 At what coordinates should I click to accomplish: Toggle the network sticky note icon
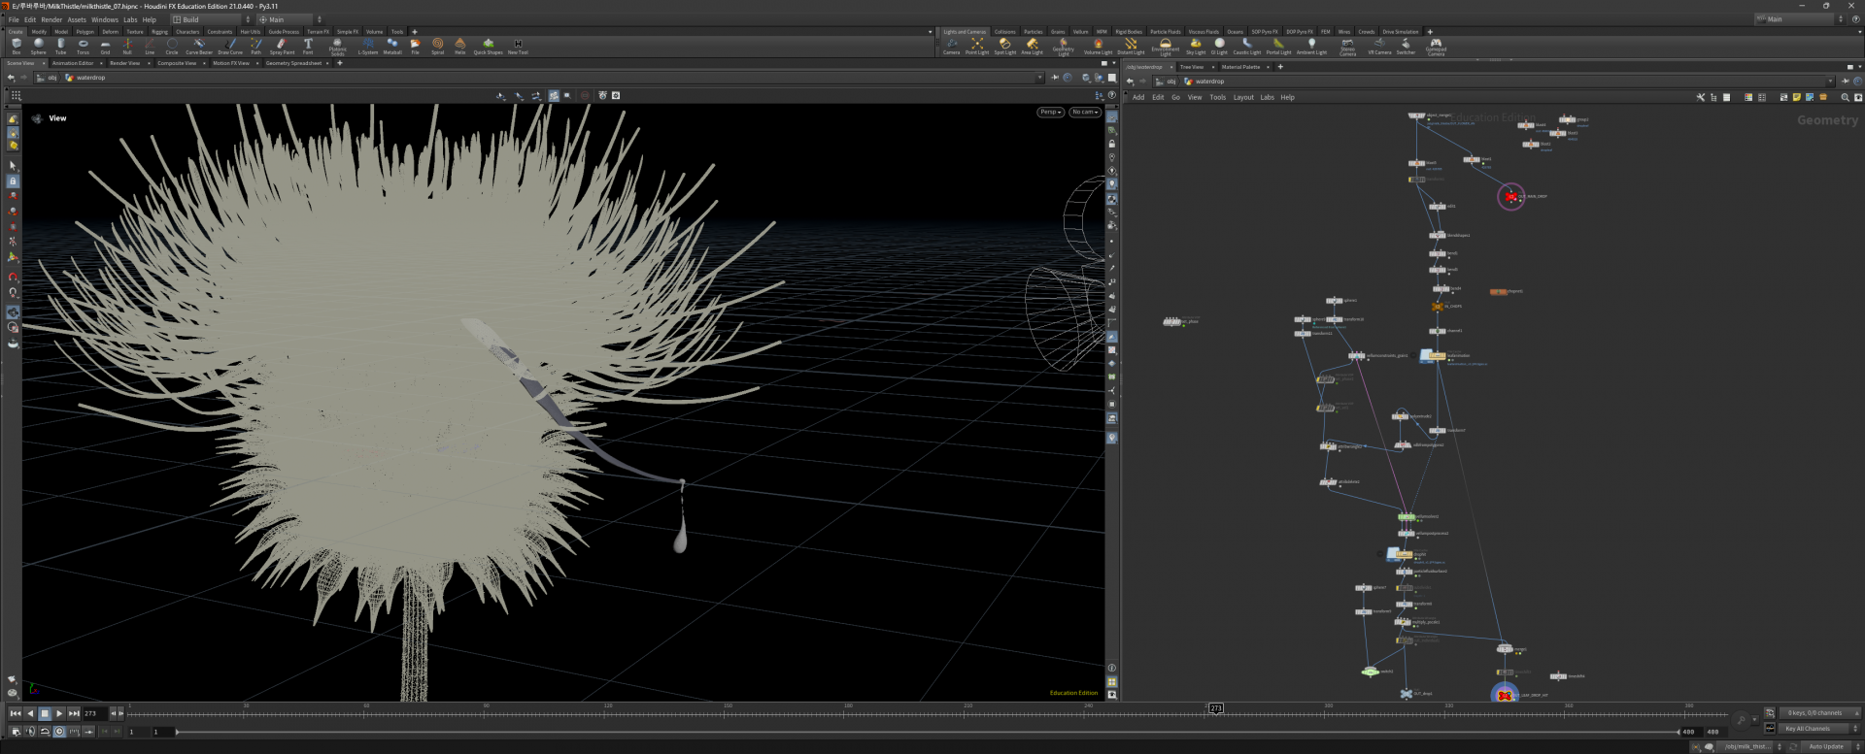point(1796,97)
